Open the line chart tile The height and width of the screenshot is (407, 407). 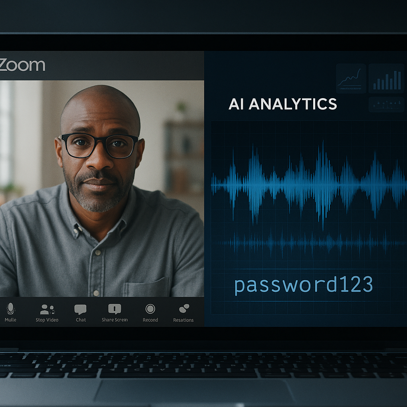point(351,78)
